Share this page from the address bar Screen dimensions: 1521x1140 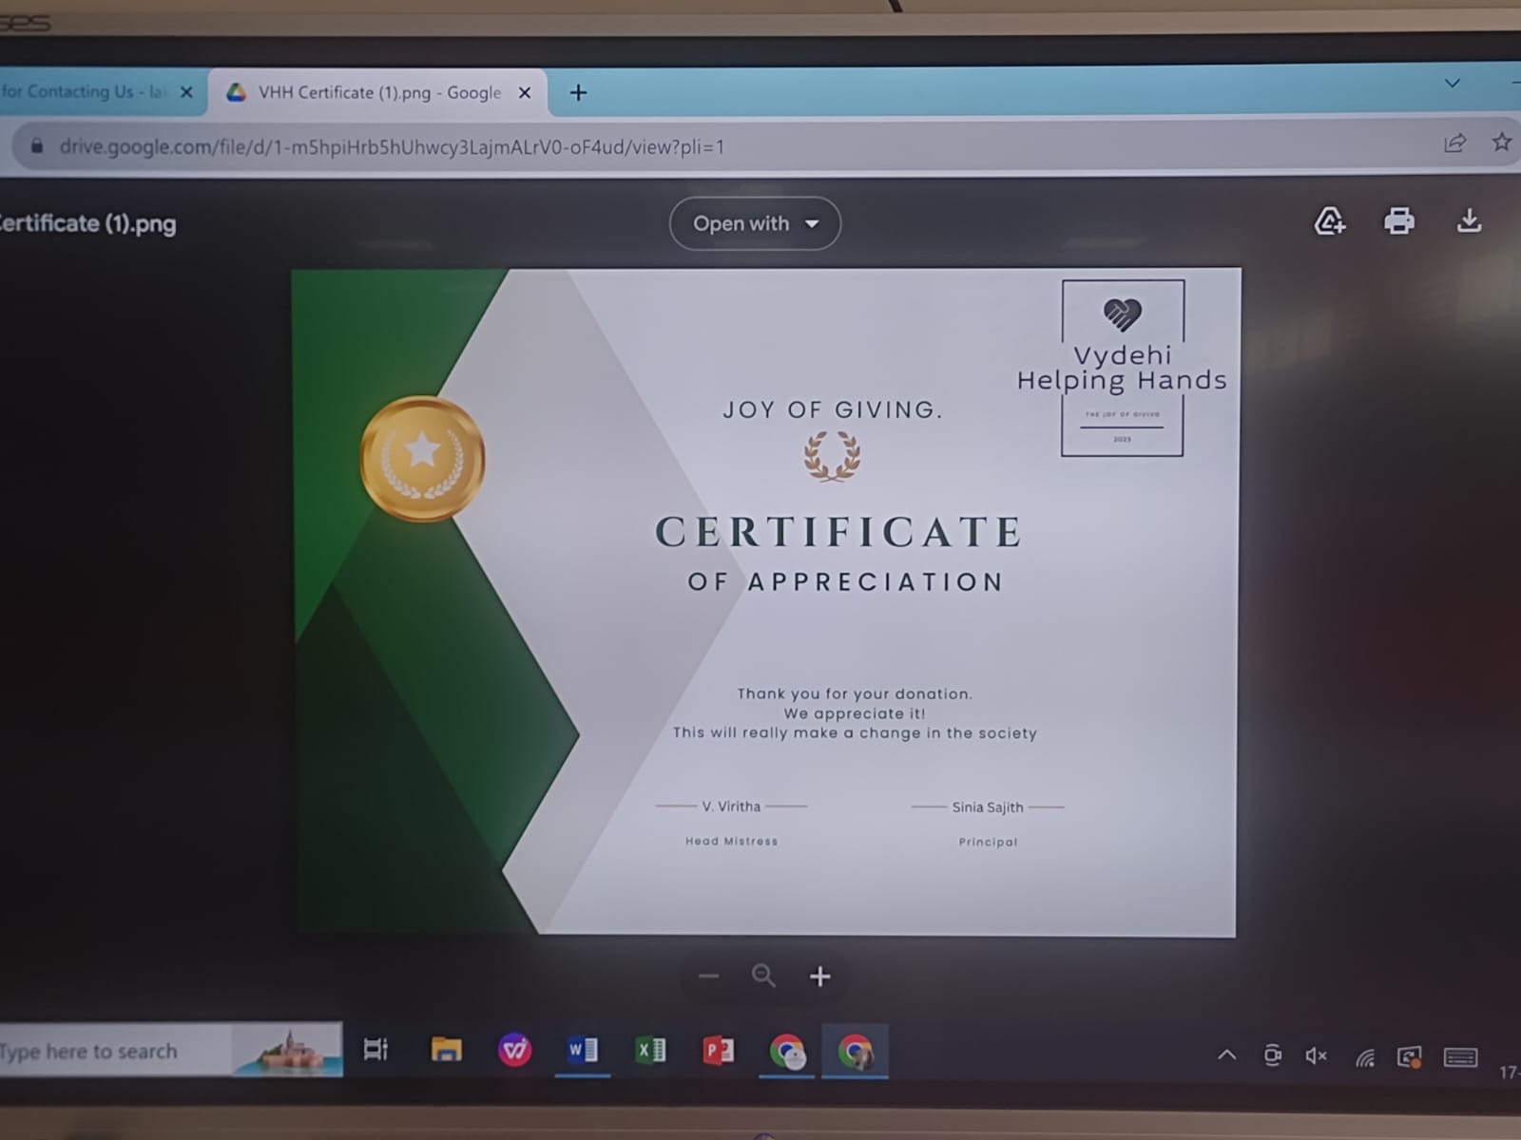[1454, 143]
